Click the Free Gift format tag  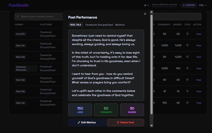click(x=20, y=34)
